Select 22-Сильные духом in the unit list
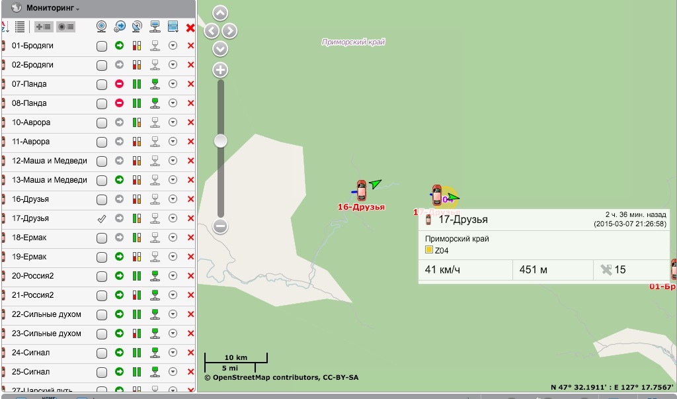Viewport: 677px width, 399px height. pos(46,314)
